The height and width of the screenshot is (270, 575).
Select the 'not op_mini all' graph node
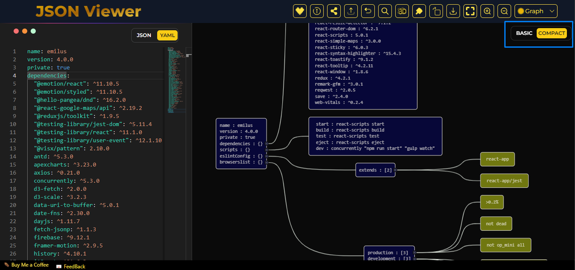506,245
